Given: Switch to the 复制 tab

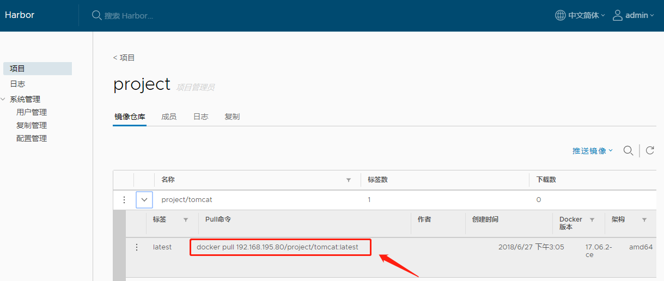Looking at the screenshot, I should pyautogui.click(x=232, y=117).
